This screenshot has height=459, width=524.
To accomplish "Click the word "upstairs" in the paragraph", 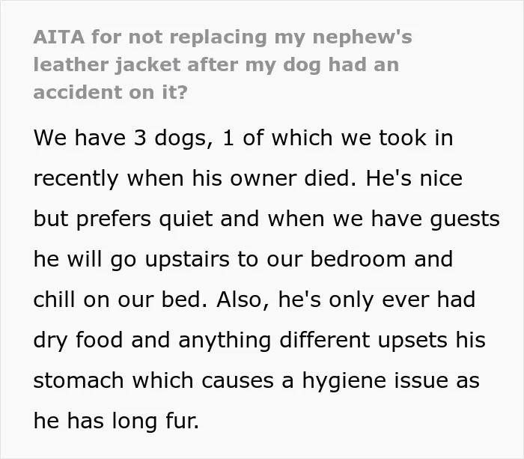I will [x=187, y=260].
